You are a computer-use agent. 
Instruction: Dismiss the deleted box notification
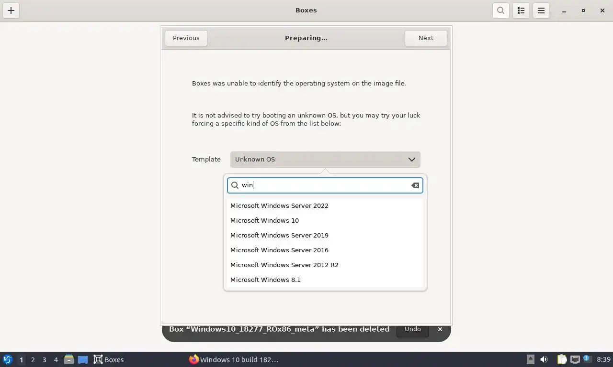coord(440,329)
